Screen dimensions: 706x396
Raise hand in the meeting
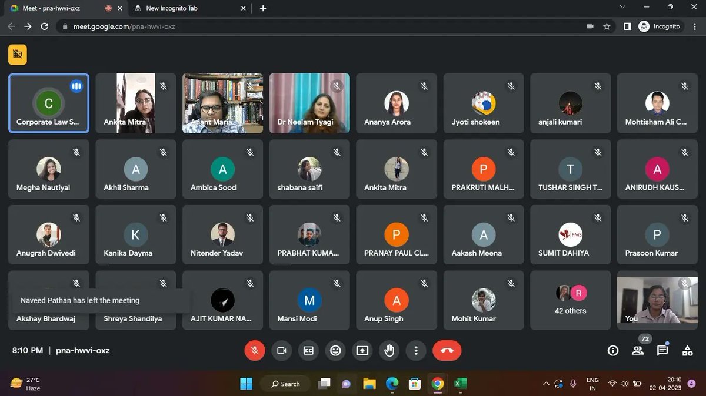point(389,350)
